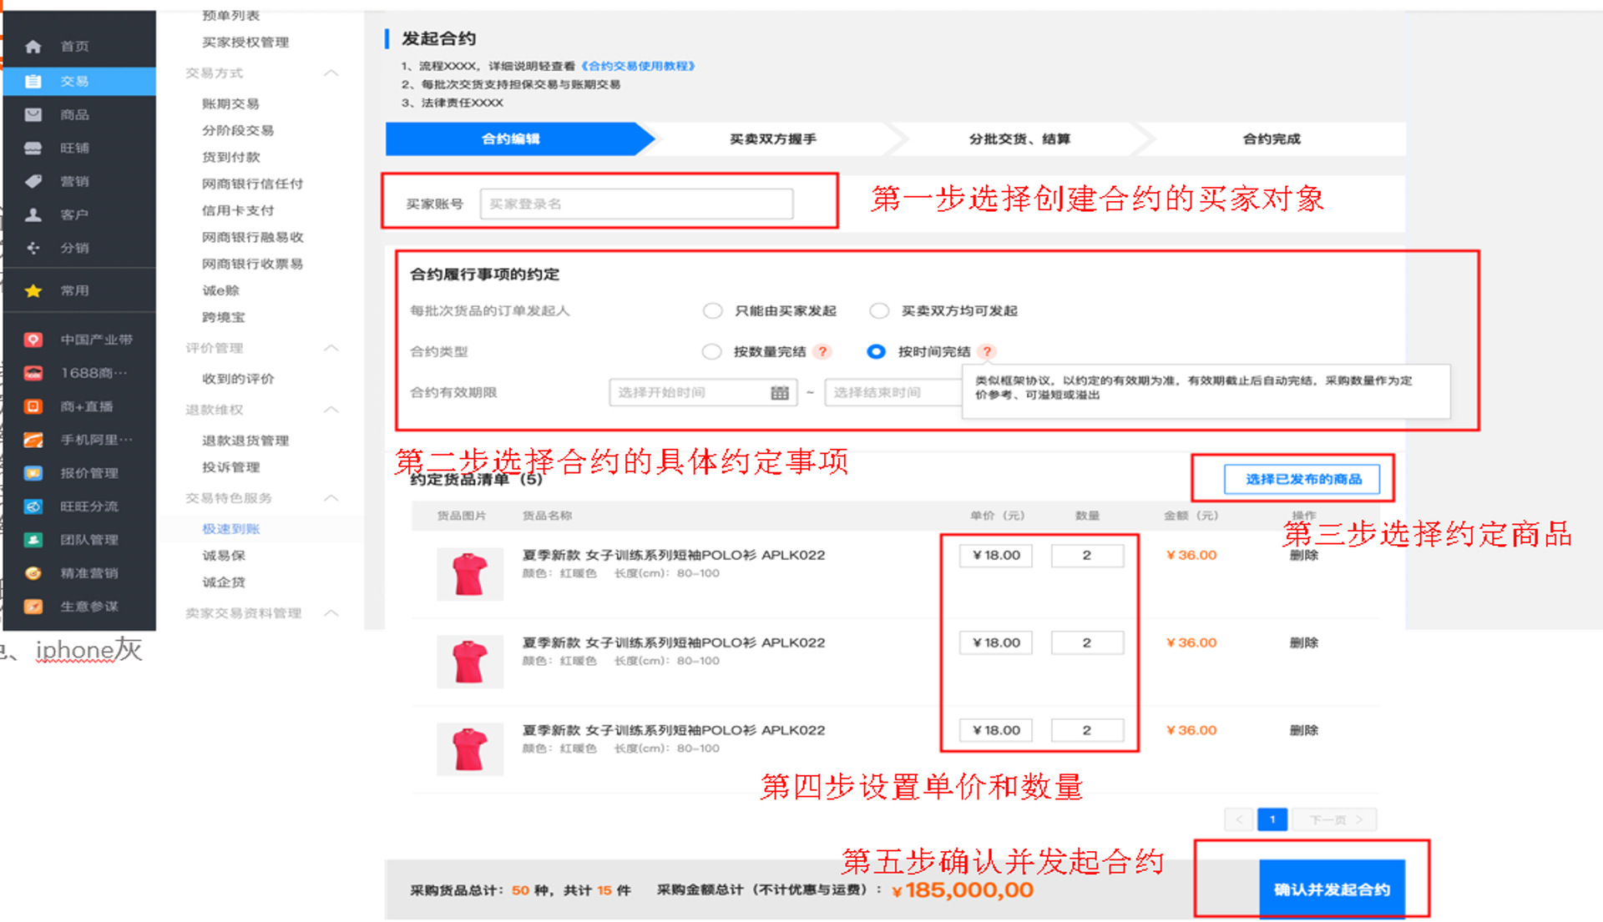The width and height of the screenshot is (1603, 922).
Task: Collapse the 评价管理 section
Action: pos(331,348)
